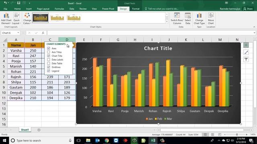Click the zoom out minus button

(x=225, y=134)
